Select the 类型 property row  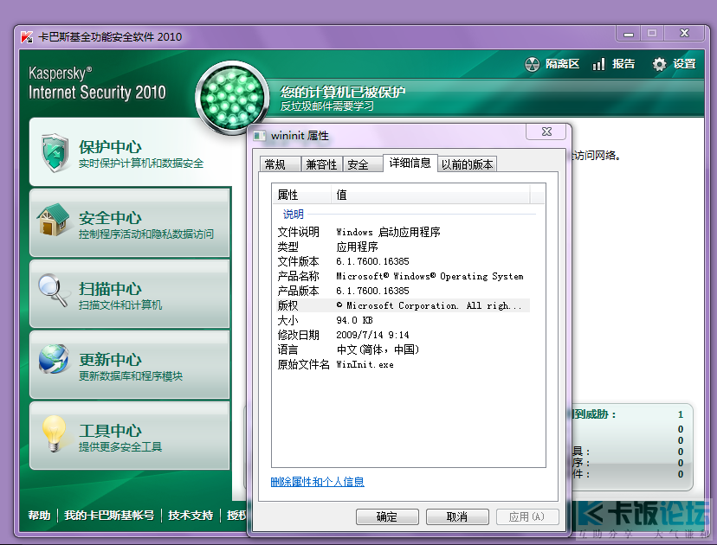(404, 247)
